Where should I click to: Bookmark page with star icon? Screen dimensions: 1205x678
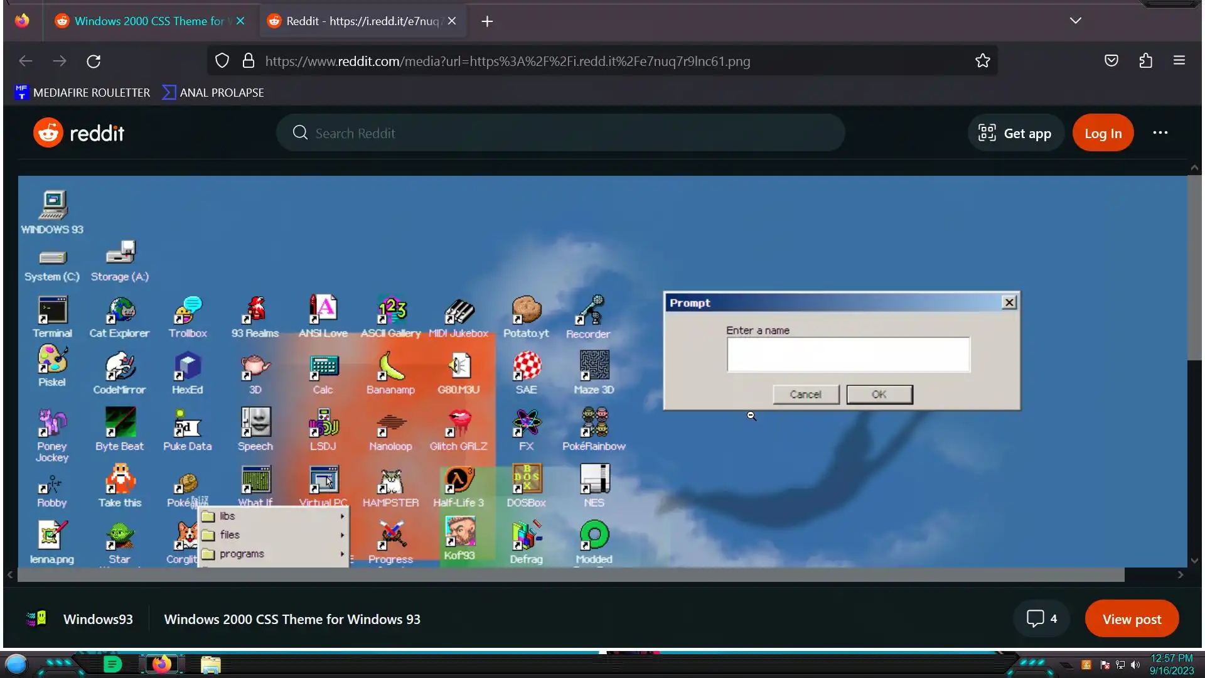click(x=982, y=61)
